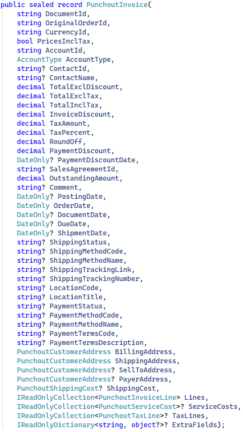Click the ShippingTrackingLink parameter

click(x=90, y=269)
